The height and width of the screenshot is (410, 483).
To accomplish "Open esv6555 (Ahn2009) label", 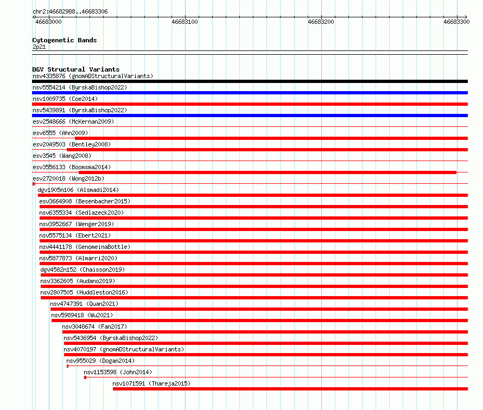I will tap(60, 133).
